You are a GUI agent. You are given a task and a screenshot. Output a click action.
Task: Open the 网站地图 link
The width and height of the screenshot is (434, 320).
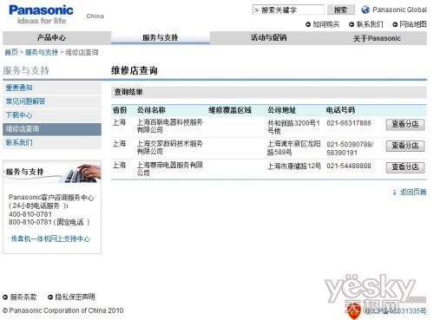coord(413,24)
